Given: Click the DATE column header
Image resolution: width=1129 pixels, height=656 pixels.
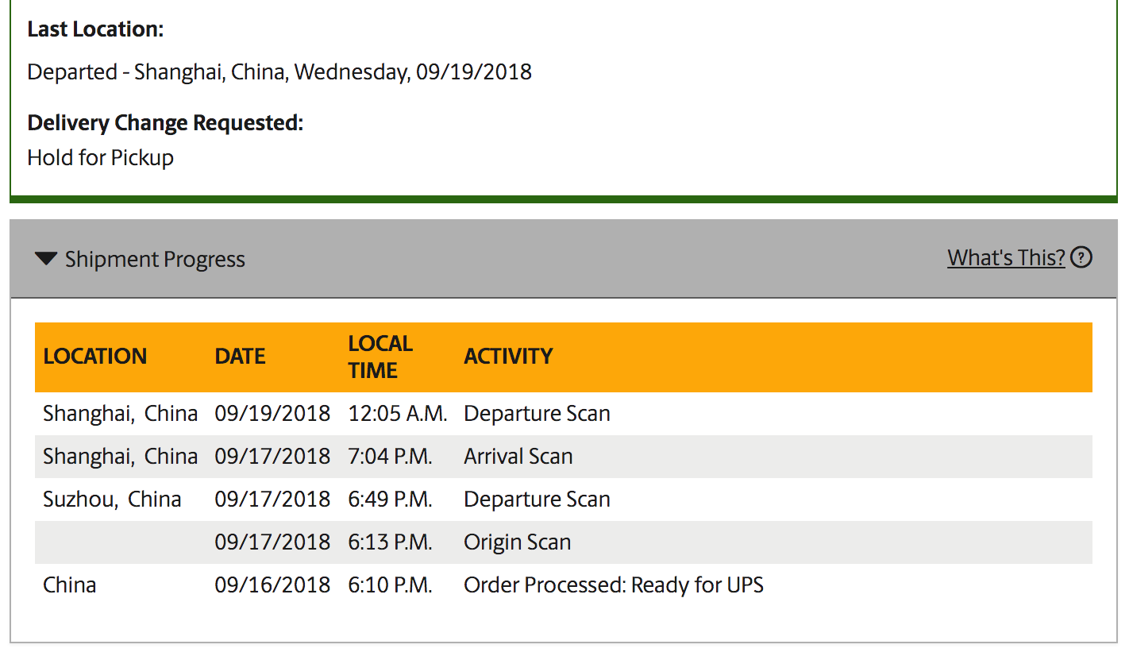Looking at the screenshot, I should (x=240, y=357).
